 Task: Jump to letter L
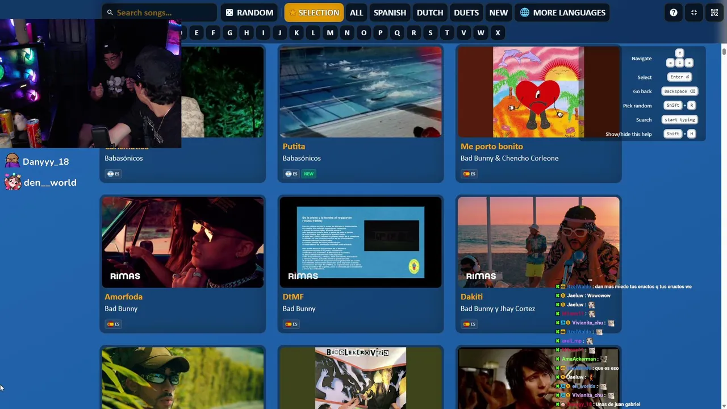pos(313,33)
